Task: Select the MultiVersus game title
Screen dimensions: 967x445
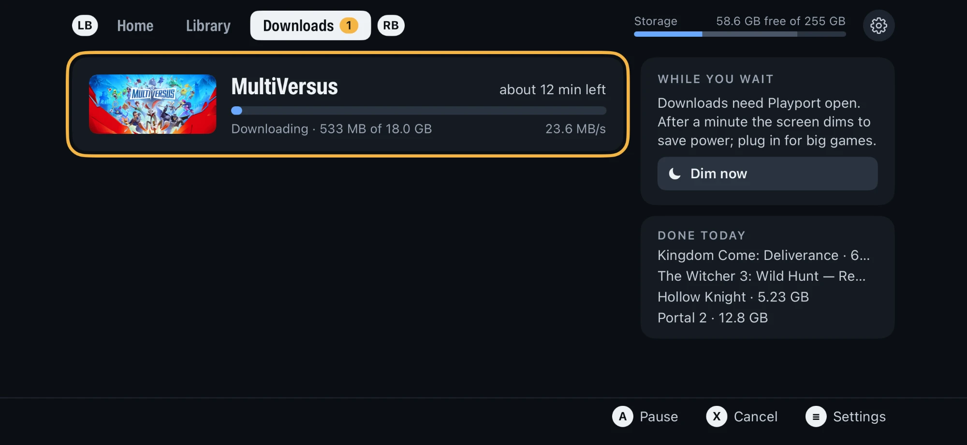Action: 284,87
